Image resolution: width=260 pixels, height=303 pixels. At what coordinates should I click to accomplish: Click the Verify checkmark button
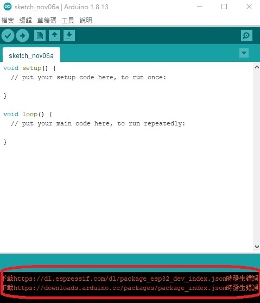pyautogui.click(x=8, y=35)
